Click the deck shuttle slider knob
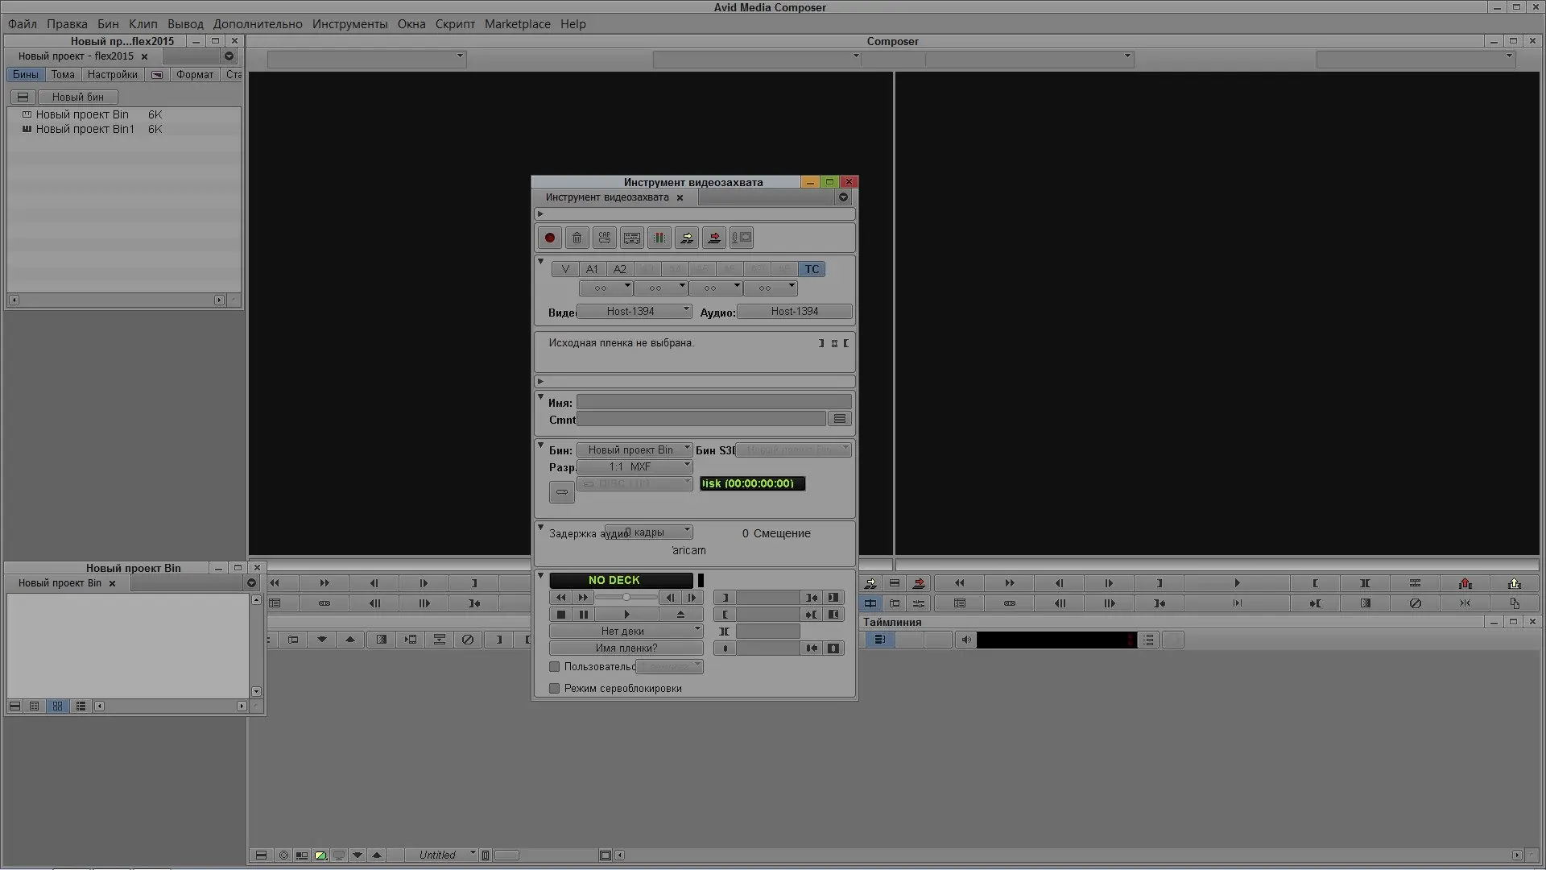This screenshot has width=1546, height=870. click(626, 598)
